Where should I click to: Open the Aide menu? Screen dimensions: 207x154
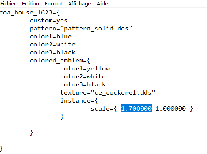(102, 3)
